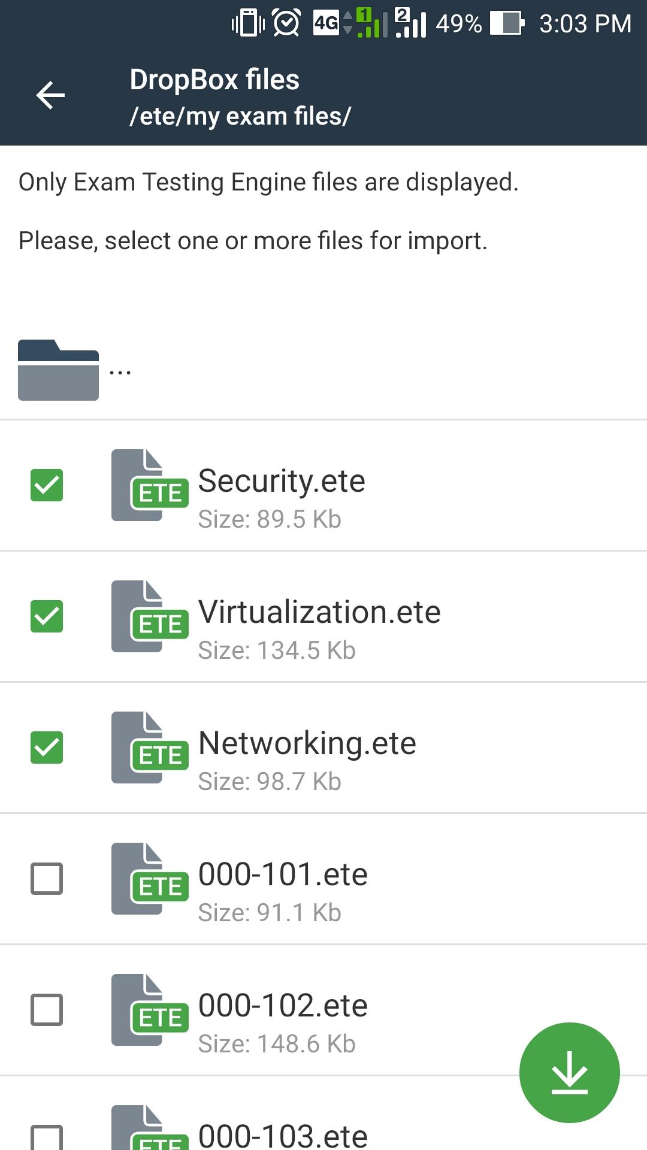Deselect the Networking.ete checkbox
This screenshot has width=647, height=1150.
[47, 747]
